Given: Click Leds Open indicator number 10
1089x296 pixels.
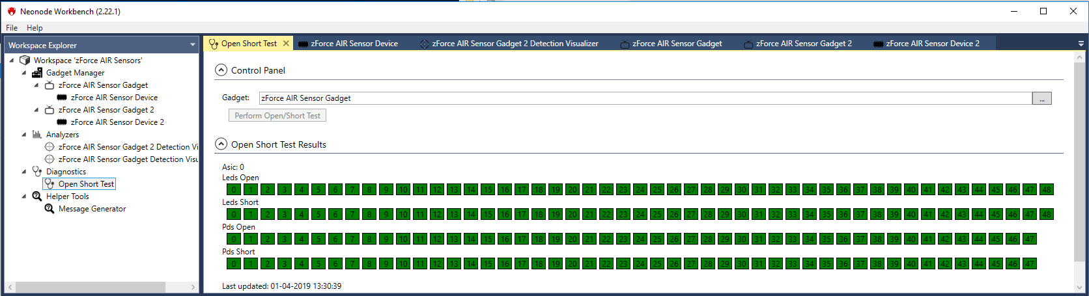Looking at the screenshot, I should tap(403, 190).
